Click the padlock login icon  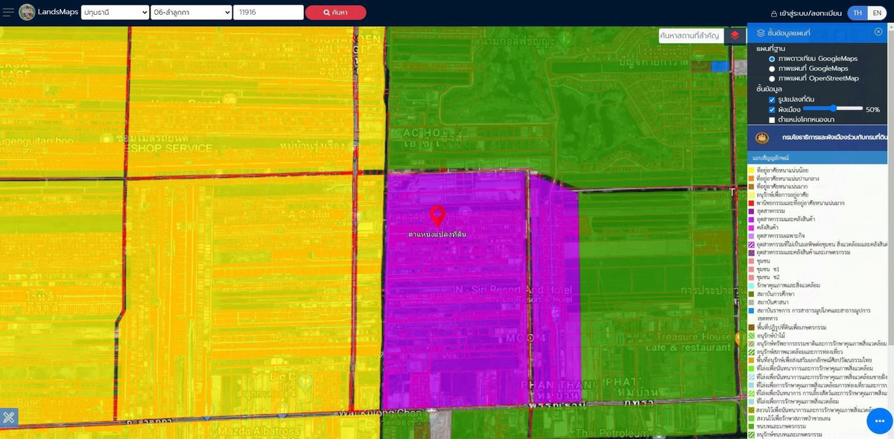pyautogui.click(x=774, y=13)
